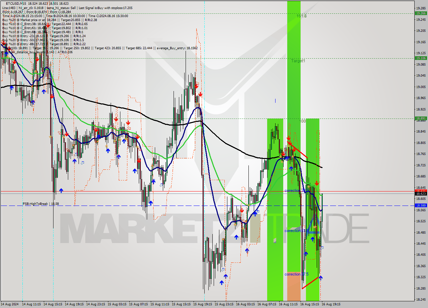Click '15 Aug 23:15' on time axis

coord(224,304)
